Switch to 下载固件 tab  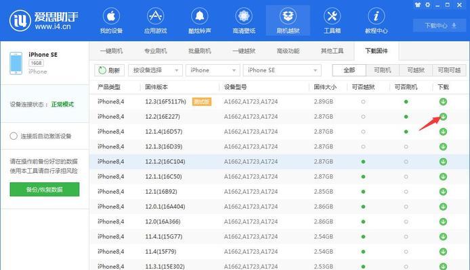(x=377, y=51)
